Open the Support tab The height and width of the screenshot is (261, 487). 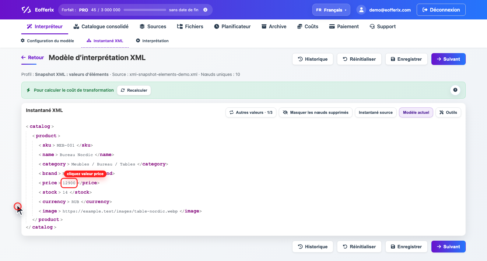point(383,26)
